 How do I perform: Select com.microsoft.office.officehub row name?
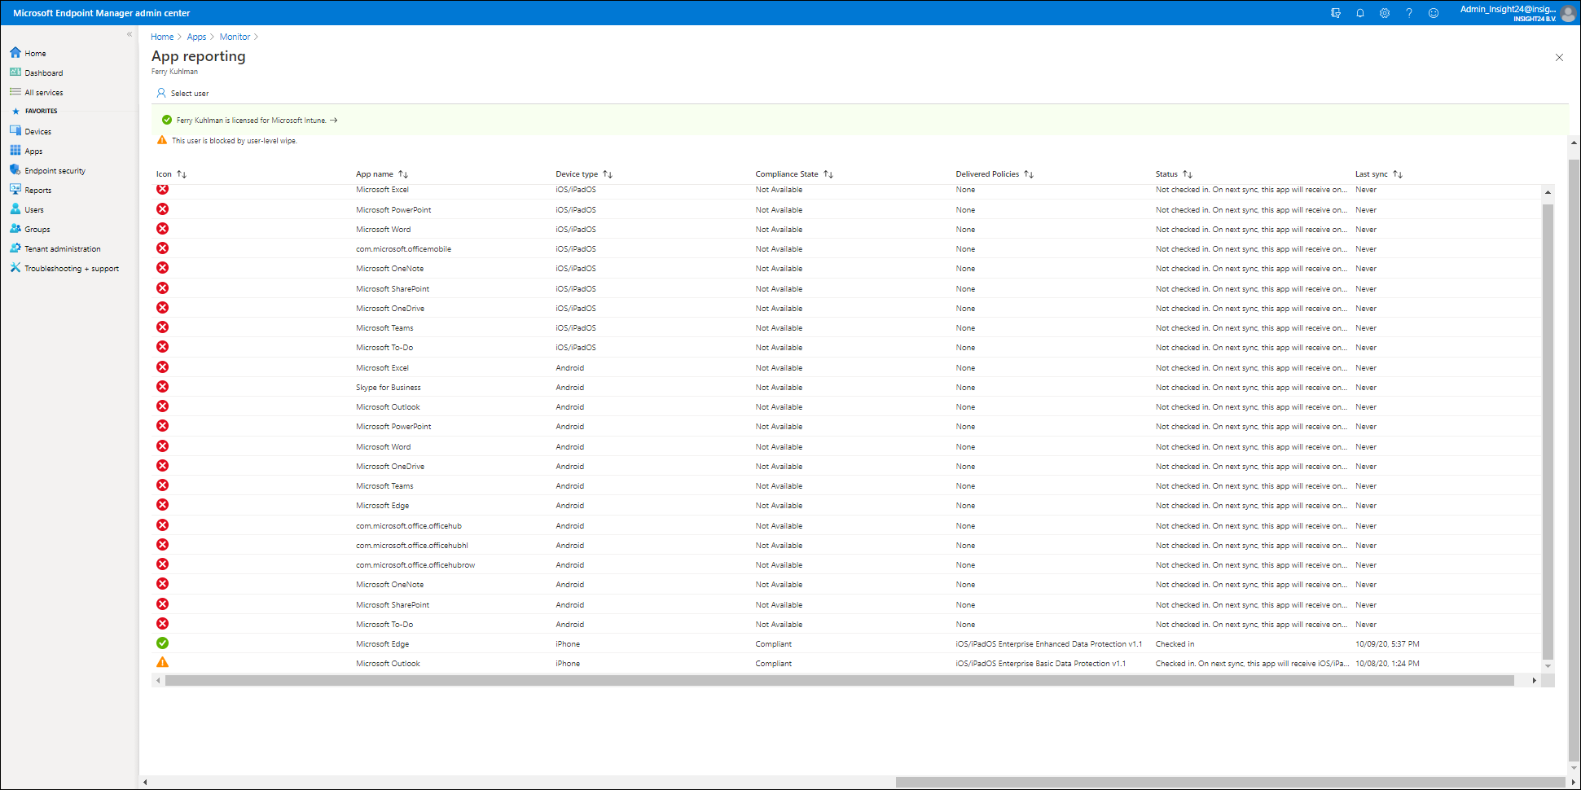tap(409, 526)
